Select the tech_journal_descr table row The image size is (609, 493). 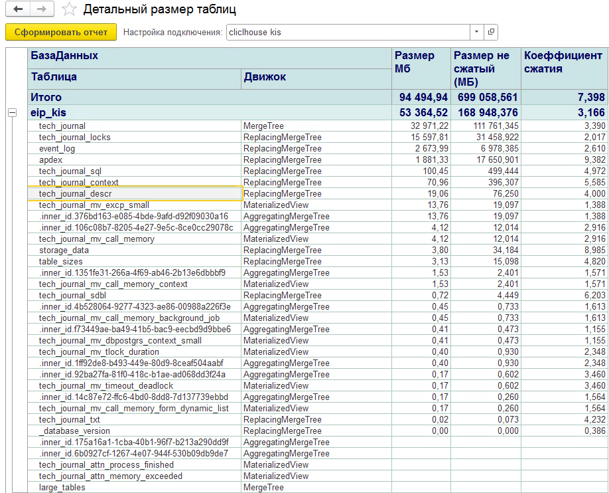click(x=75, y=193)
